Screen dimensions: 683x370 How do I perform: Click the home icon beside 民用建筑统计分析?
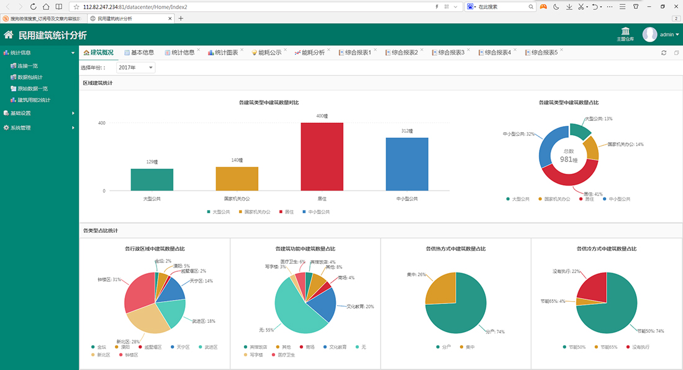point(9,35)
